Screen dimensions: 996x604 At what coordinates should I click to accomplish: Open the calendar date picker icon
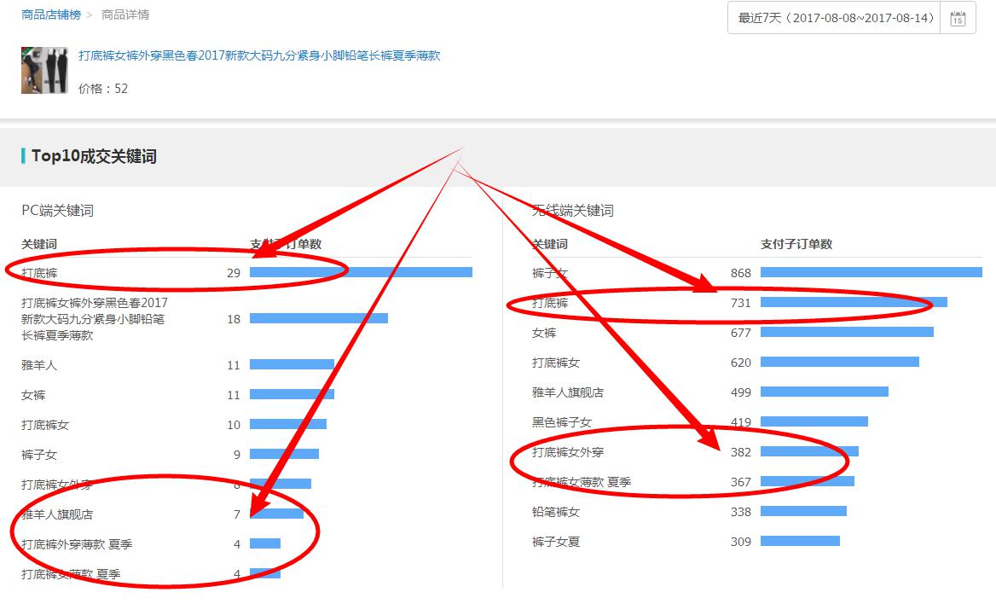tap(958, 19)
